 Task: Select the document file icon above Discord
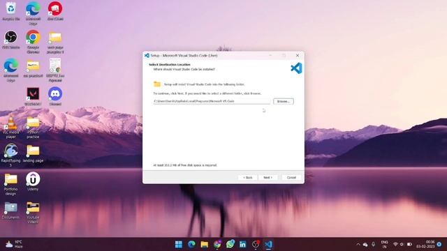click(x=55, y=70)
